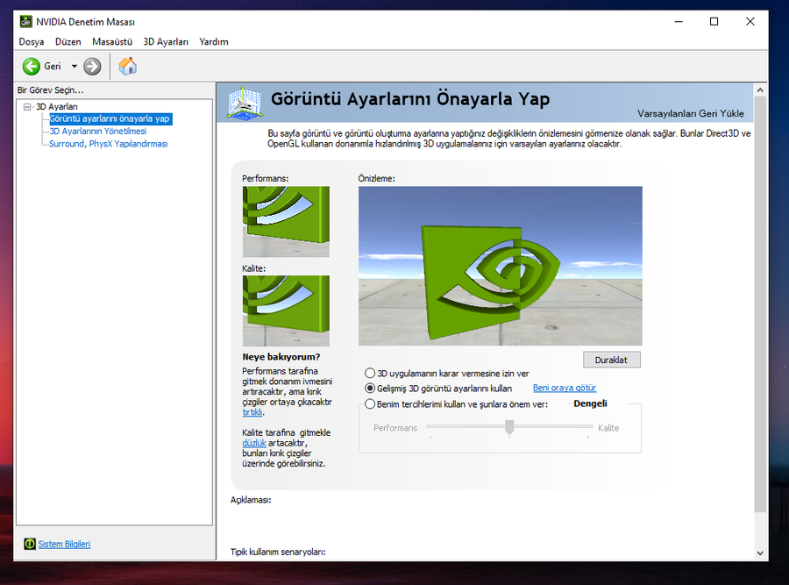Click the Kalite slider end label
The width and height of the screenshot is (789, 585).
[608, 428]
